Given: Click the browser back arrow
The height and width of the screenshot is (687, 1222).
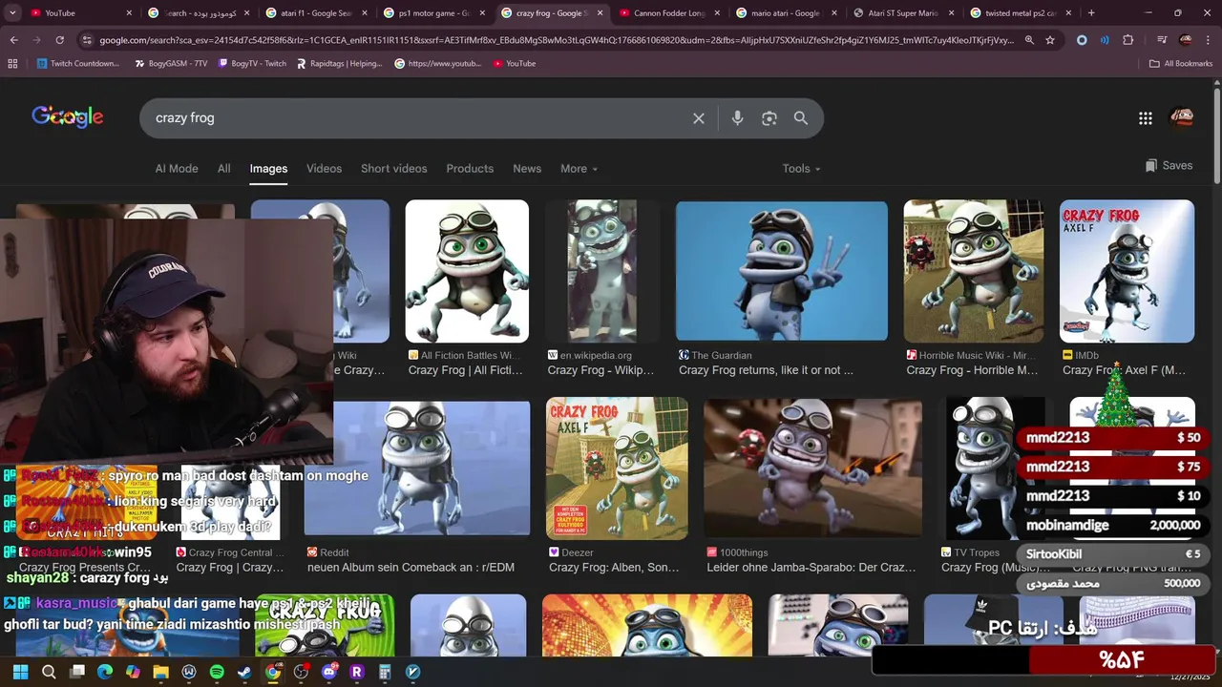Looking at the screenshot, I should [13, 40].
